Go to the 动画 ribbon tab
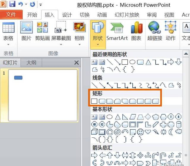The image size is (190, 166). click(x=102, y=15)
